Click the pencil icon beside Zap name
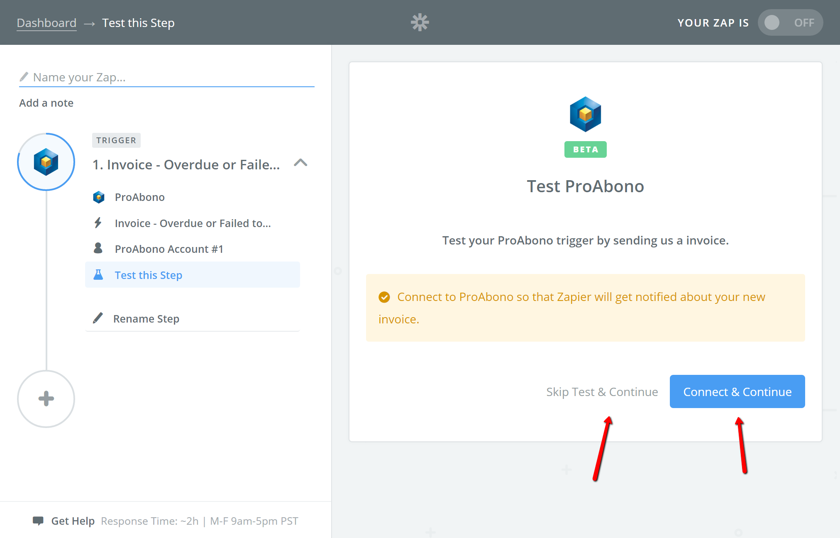This screenshot has width=840, height=538. pos(24,77)
